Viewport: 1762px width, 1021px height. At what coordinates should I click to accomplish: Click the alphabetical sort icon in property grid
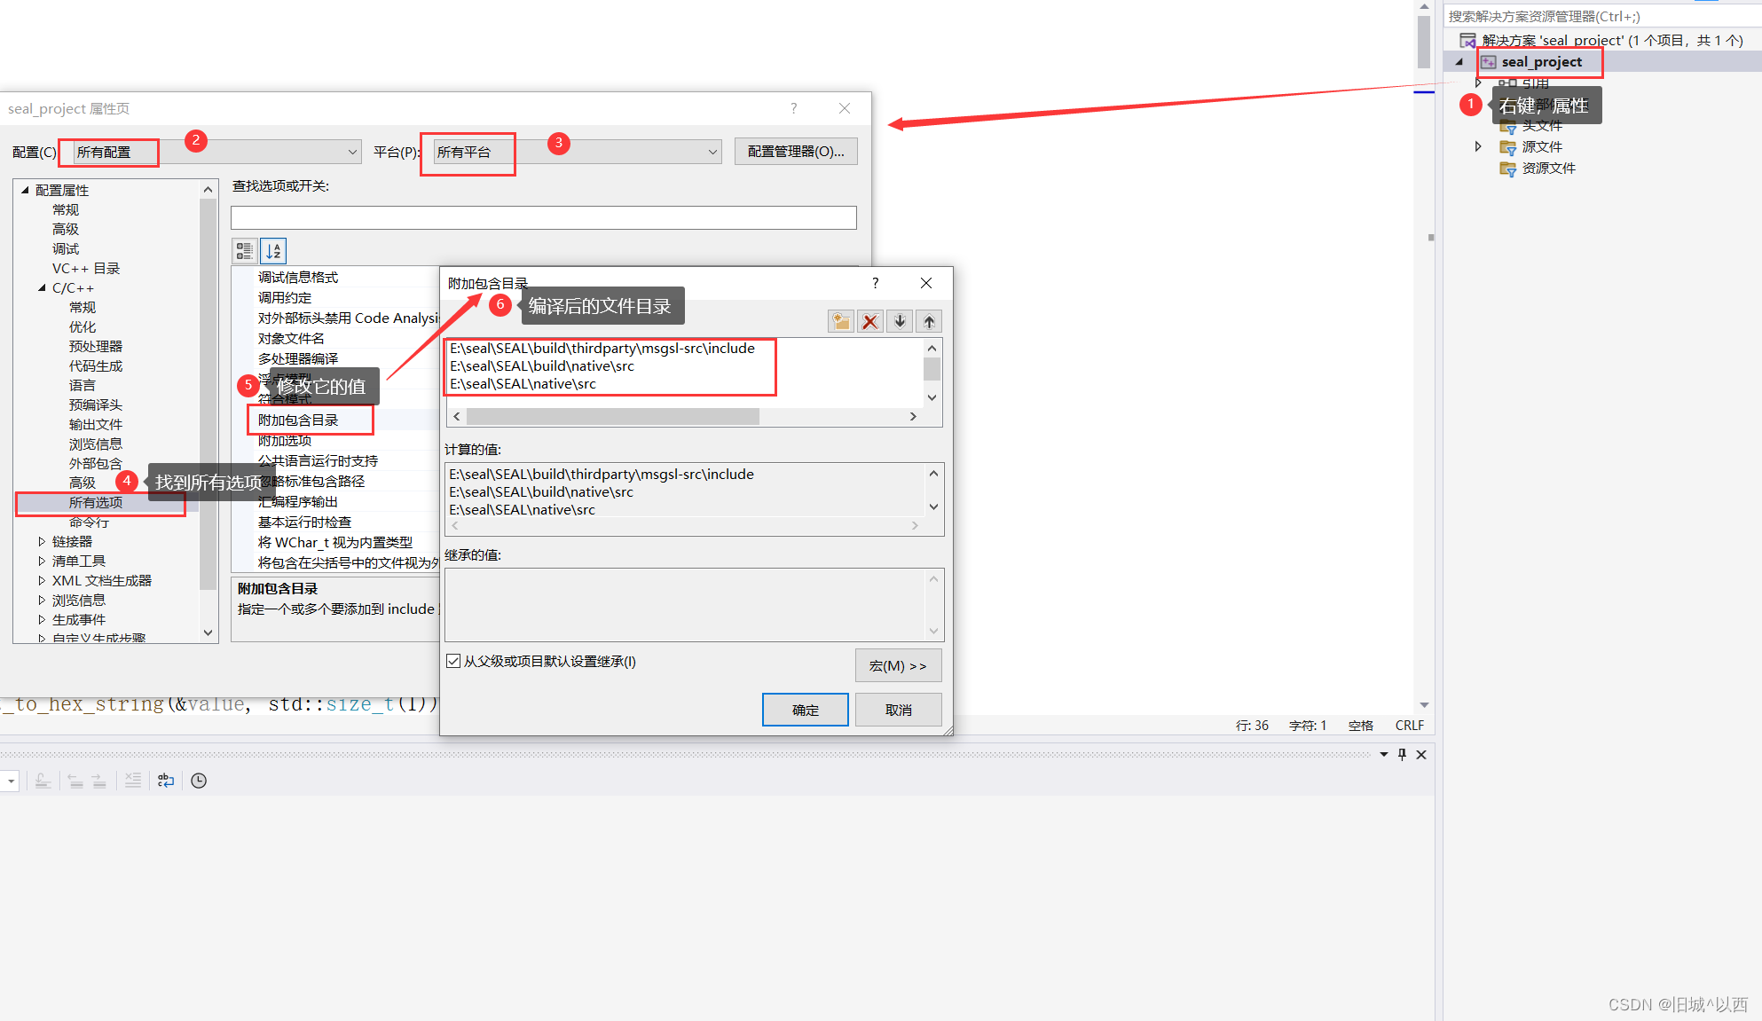tap(274, 251)
